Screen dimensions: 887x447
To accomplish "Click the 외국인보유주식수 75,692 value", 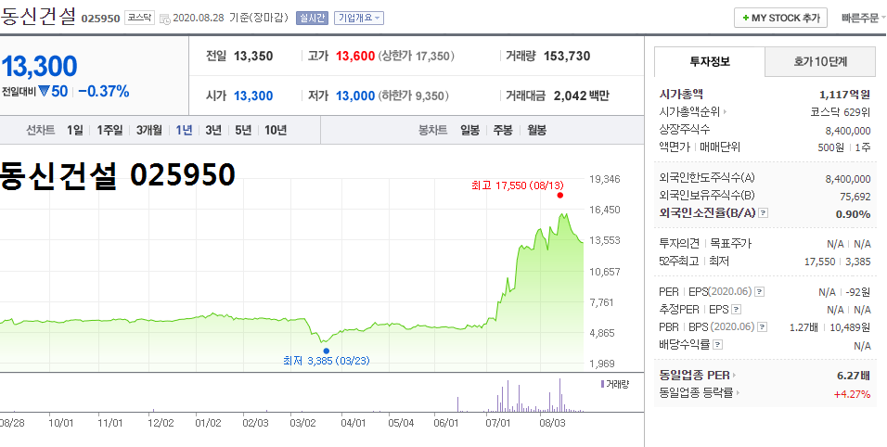I will click(855, 196).
